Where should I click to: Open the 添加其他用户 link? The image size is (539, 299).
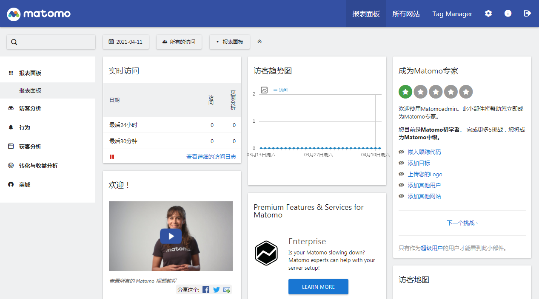(x=425, y=185)
